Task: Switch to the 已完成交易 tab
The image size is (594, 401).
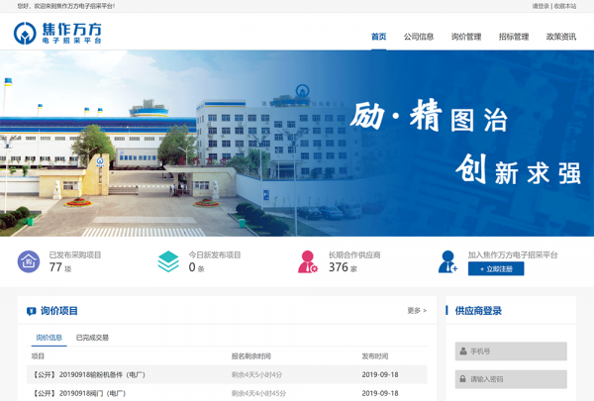Action: pos(92,338)
